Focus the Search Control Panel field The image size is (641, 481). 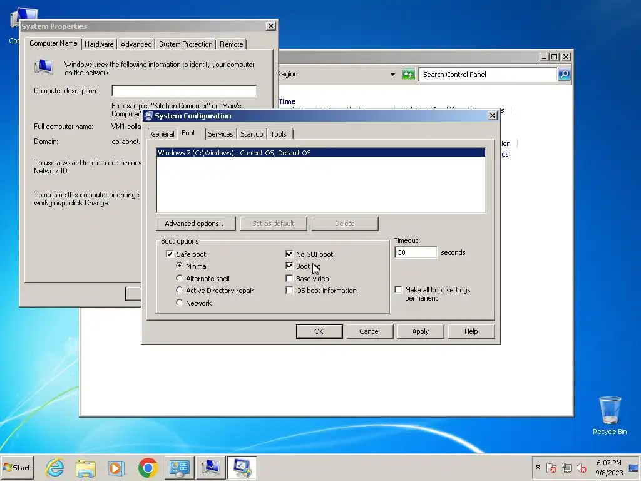click(487, 75)
